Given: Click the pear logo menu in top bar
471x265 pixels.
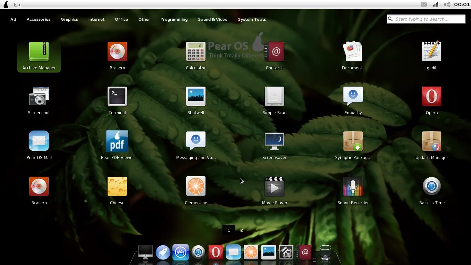Looking at the screenshot, I should (6, 4).
